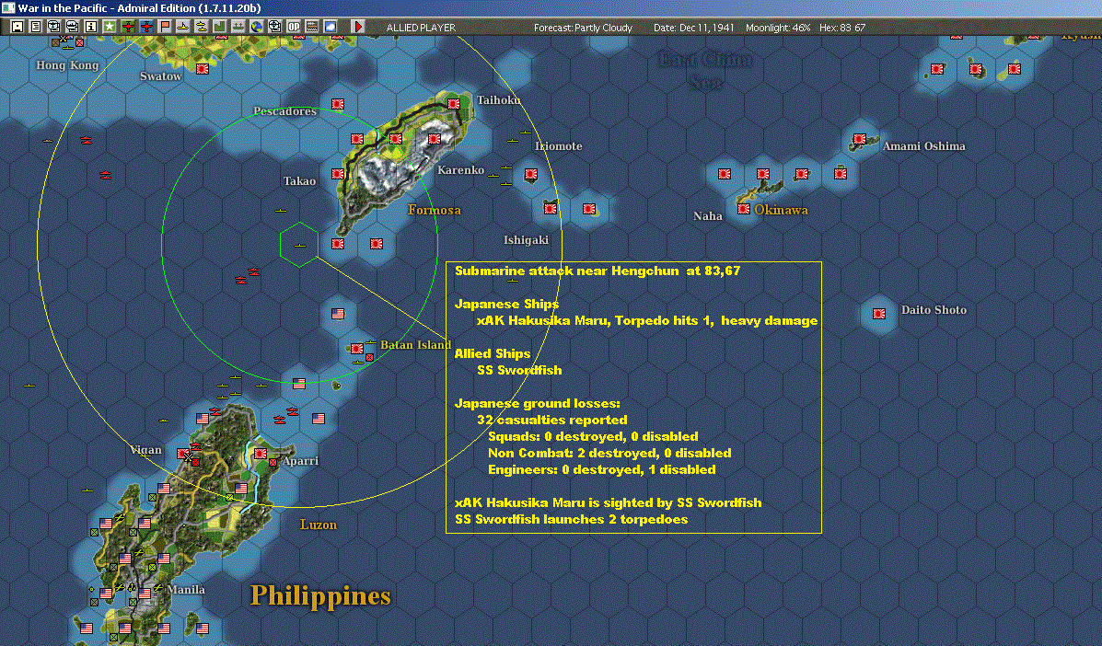Open the document list report icon
This screenshot has height=646, width=1102.
(x=35, y=27)
